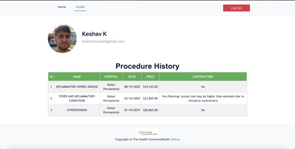
Task: Click the Copyright of The Health CommonWealth text
Action: coord(142,139)
